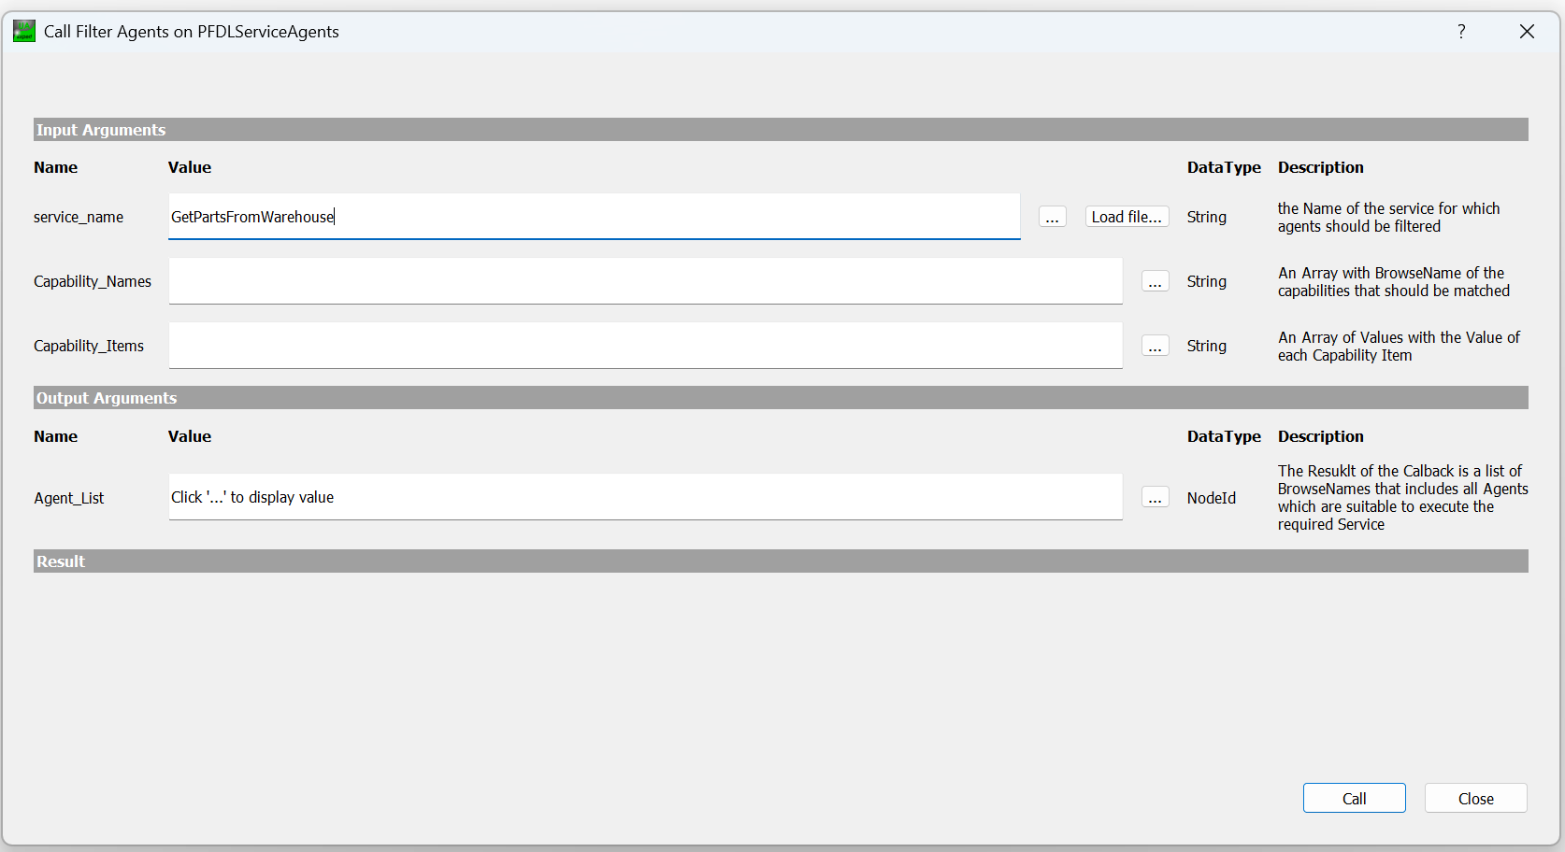Select the service_name argument label
The width and height of the screenshot is (1565, 852).
coord(79,217)
